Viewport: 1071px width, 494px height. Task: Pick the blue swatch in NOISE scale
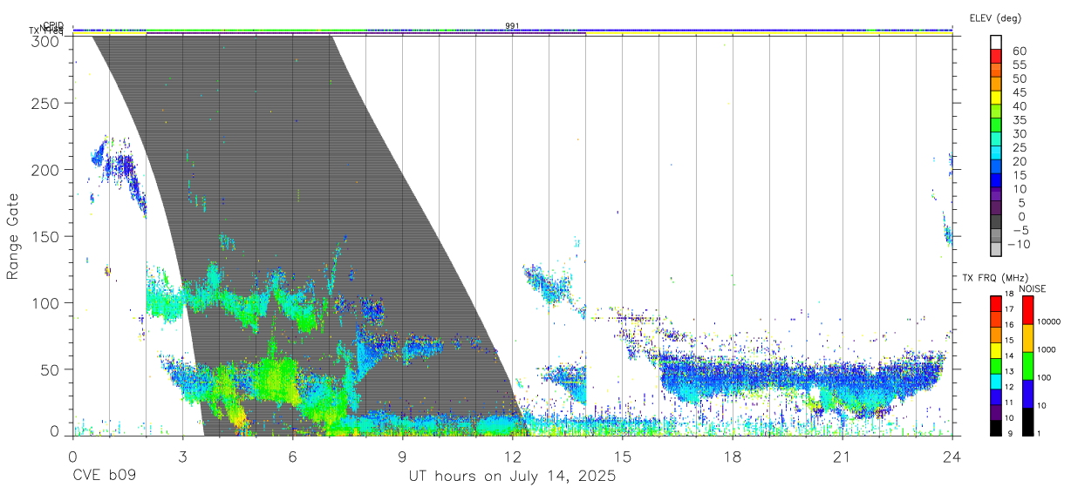tap(1027, 394)
